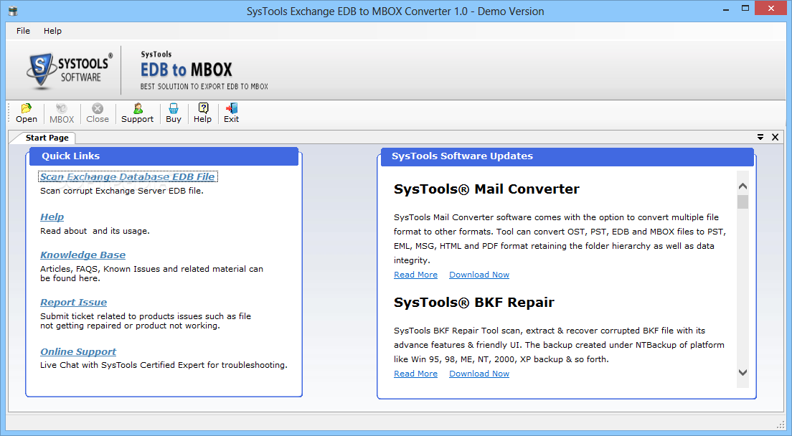Open Scan Exchange Database EDB File link

pos(128,176)
